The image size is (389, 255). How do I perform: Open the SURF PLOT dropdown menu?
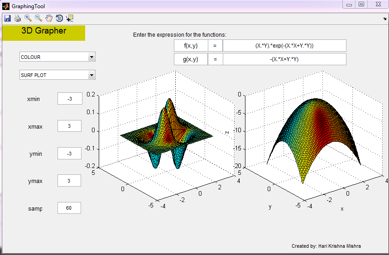point(58,75)
